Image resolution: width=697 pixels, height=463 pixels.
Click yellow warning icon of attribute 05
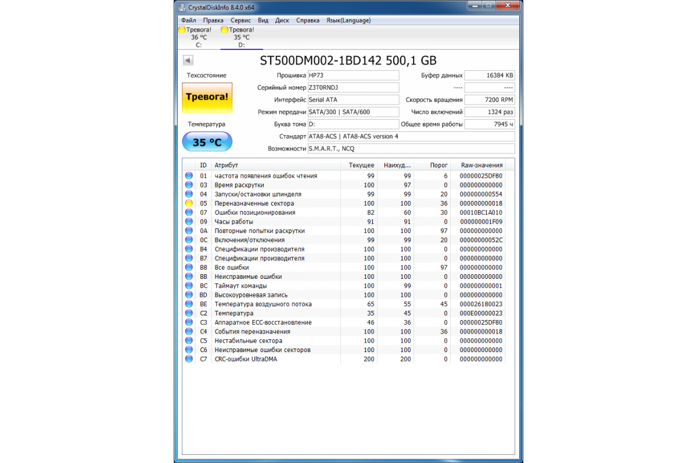[189, 203]
